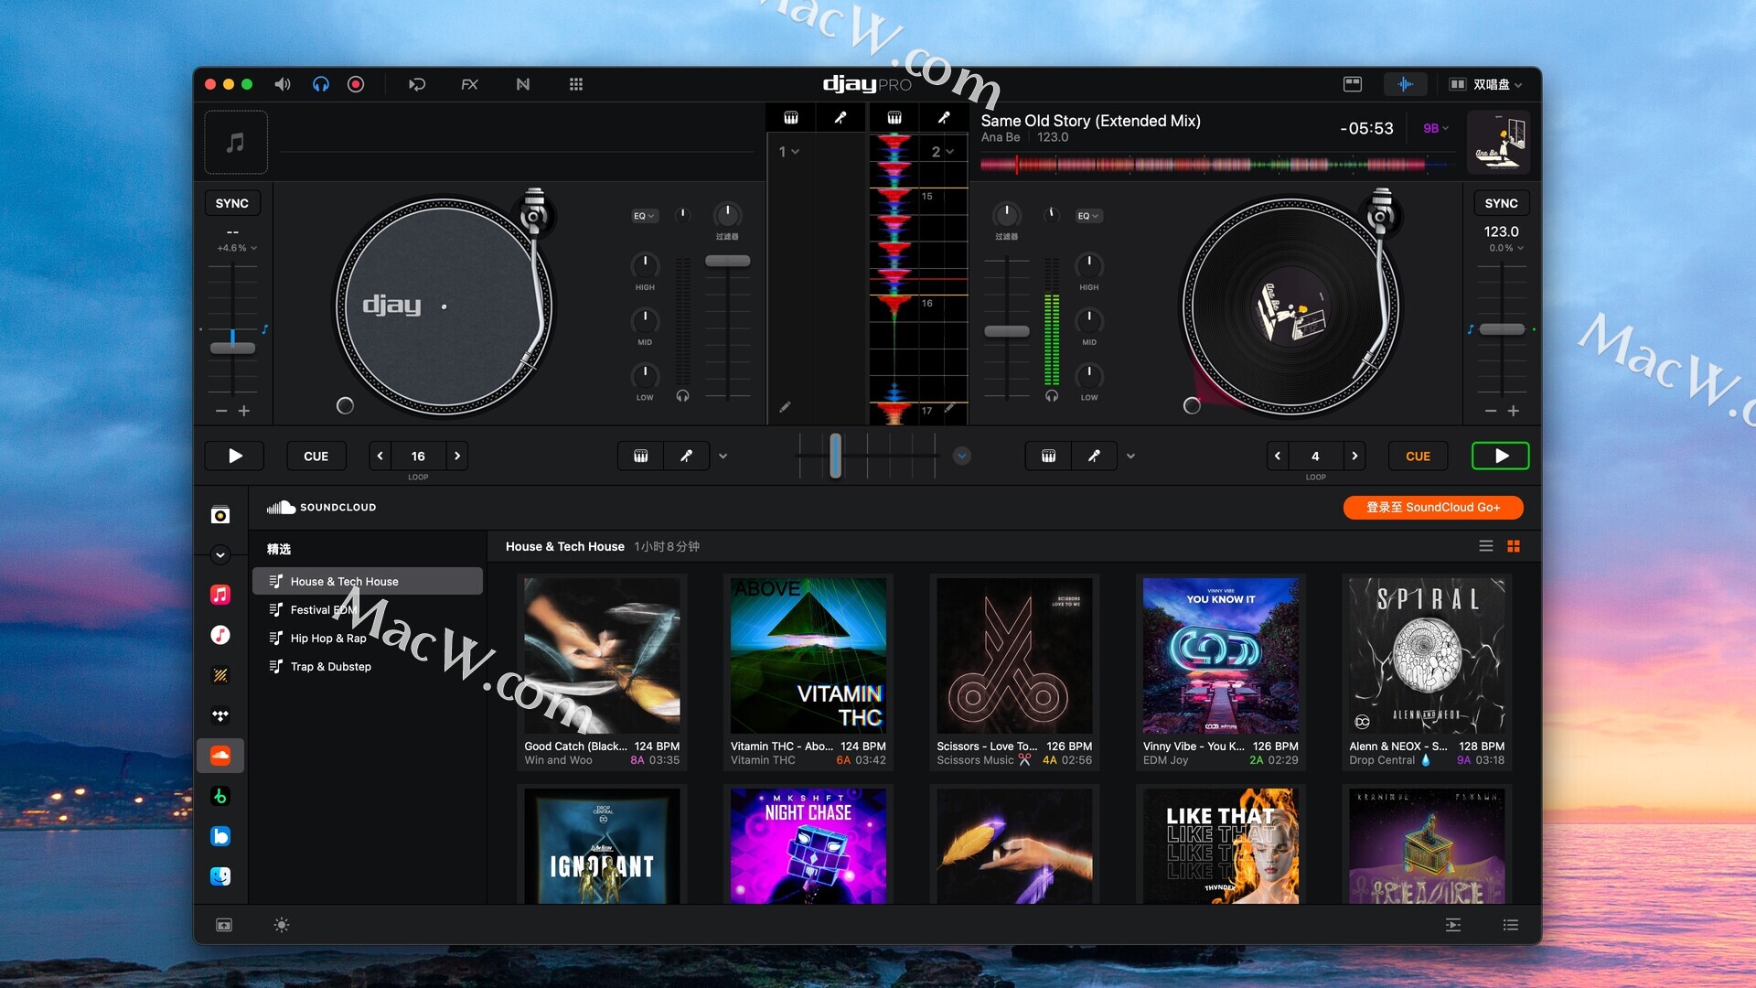Image resolution: width=1756 pixels, height=988 pixels.
Task: Select TIDAL source in sidebar
Action: pyautogui.click(x=220, y=715)
